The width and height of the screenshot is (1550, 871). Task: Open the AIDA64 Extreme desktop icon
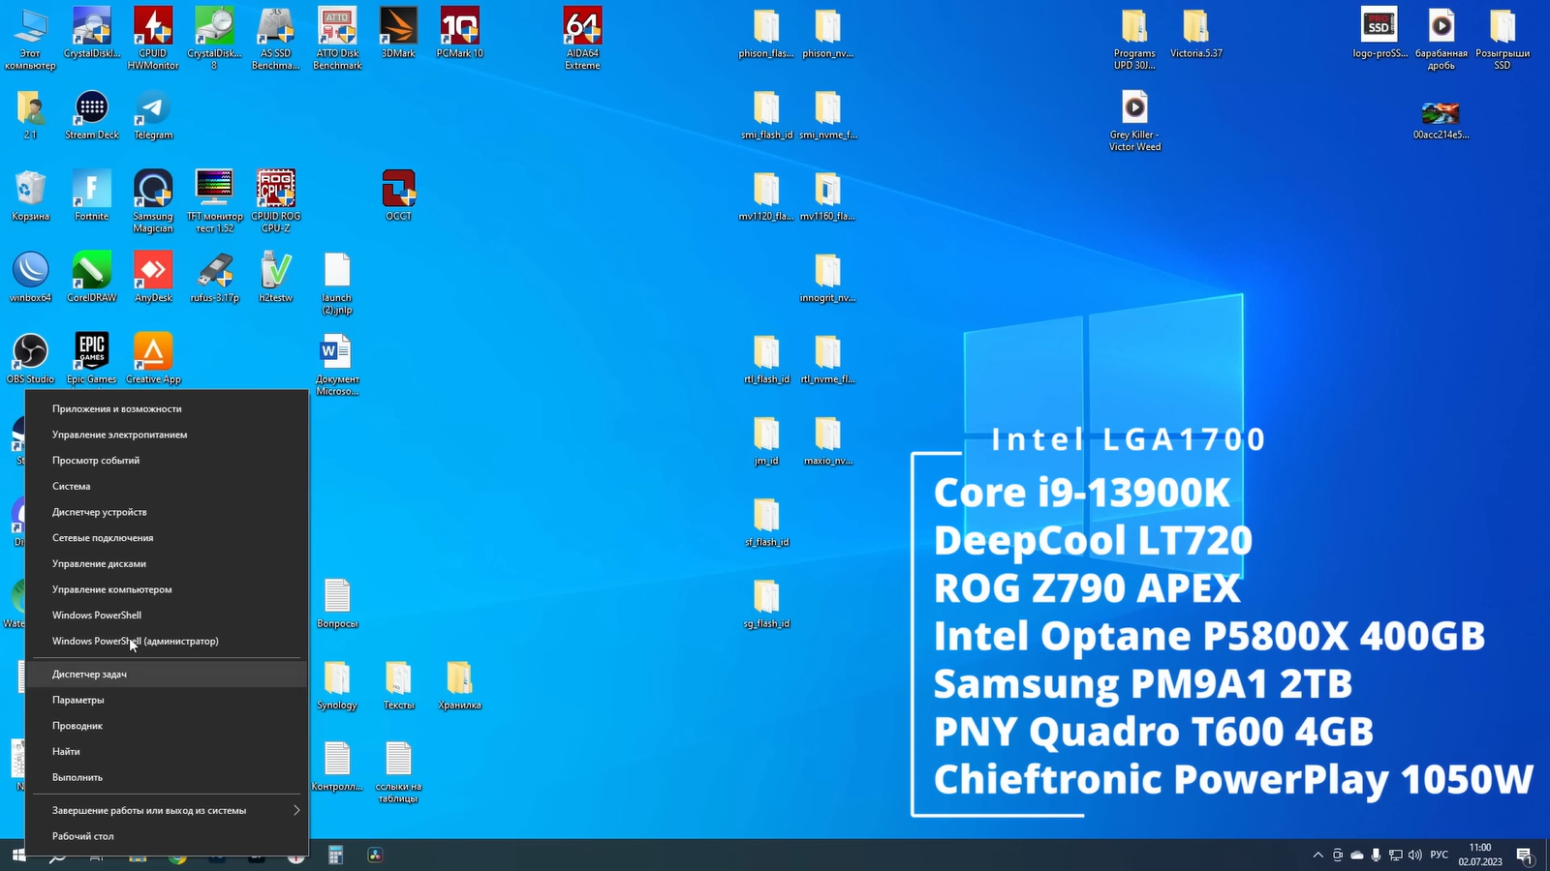click(582, 29)
